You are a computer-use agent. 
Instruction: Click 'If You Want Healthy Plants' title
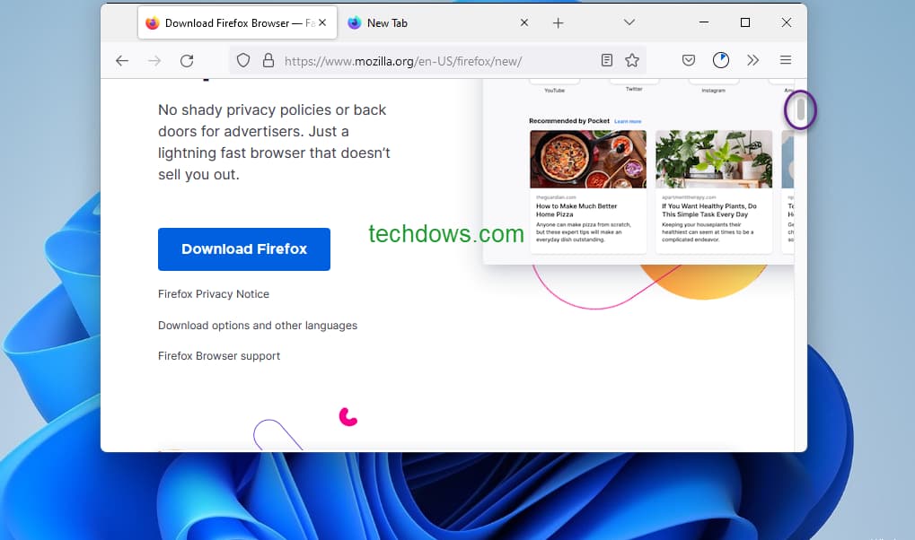(x=709, y=210)
